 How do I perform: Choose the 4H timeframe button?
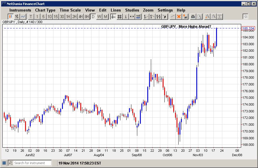[81, 17]
